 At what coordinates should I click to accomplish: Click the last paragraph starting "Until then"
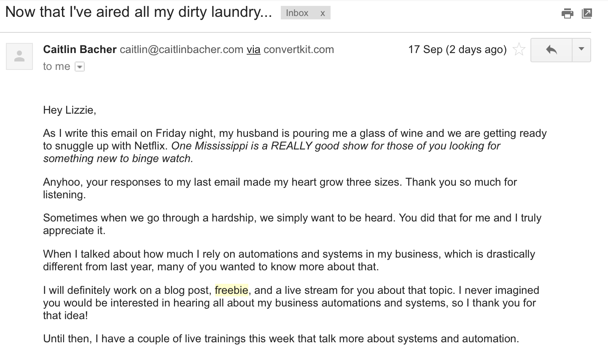point(281,338)
